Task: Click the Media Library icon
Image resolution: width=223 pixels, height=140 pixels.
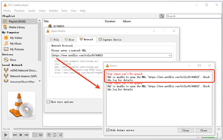Action: tap(5, 27)
